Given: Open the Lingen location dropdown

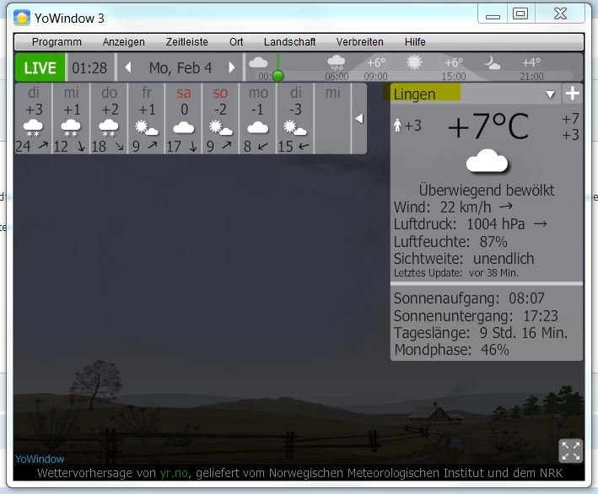Looking at the screenshot, I should click(551, 94).
